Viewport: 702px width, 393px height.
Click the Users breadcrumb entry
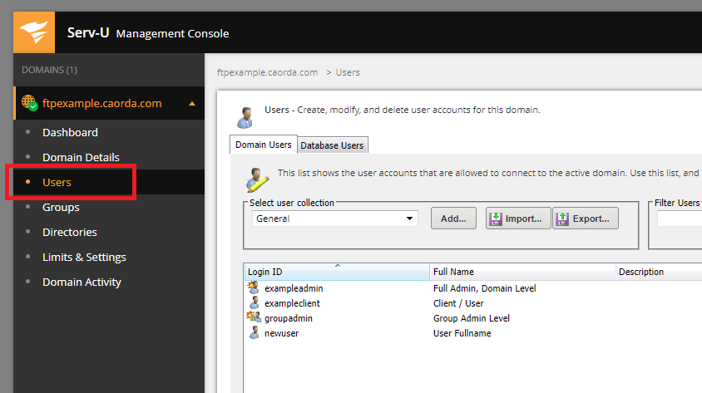pos(348,72)
